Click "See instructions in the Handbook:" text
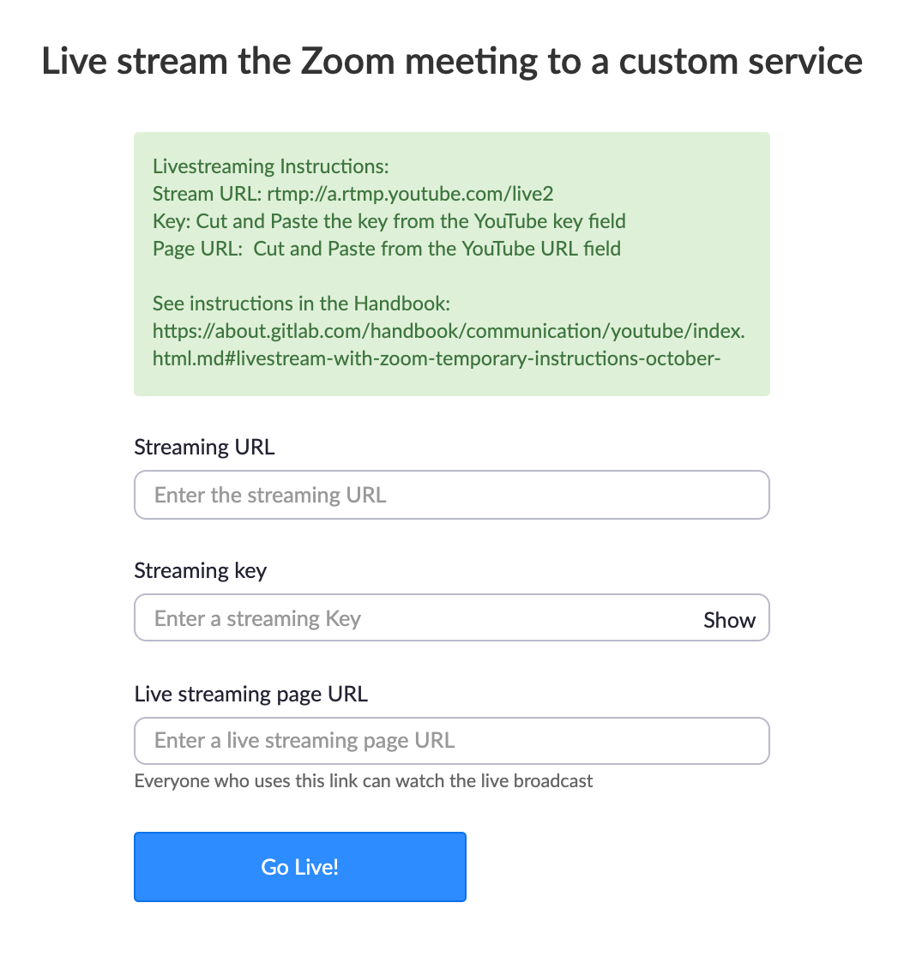Image resolution: width=904 pixels, height=969 pixels. (x=302, y=304)
